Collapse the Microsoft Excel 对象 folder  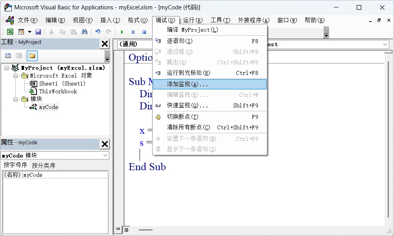tap(16, 76)
